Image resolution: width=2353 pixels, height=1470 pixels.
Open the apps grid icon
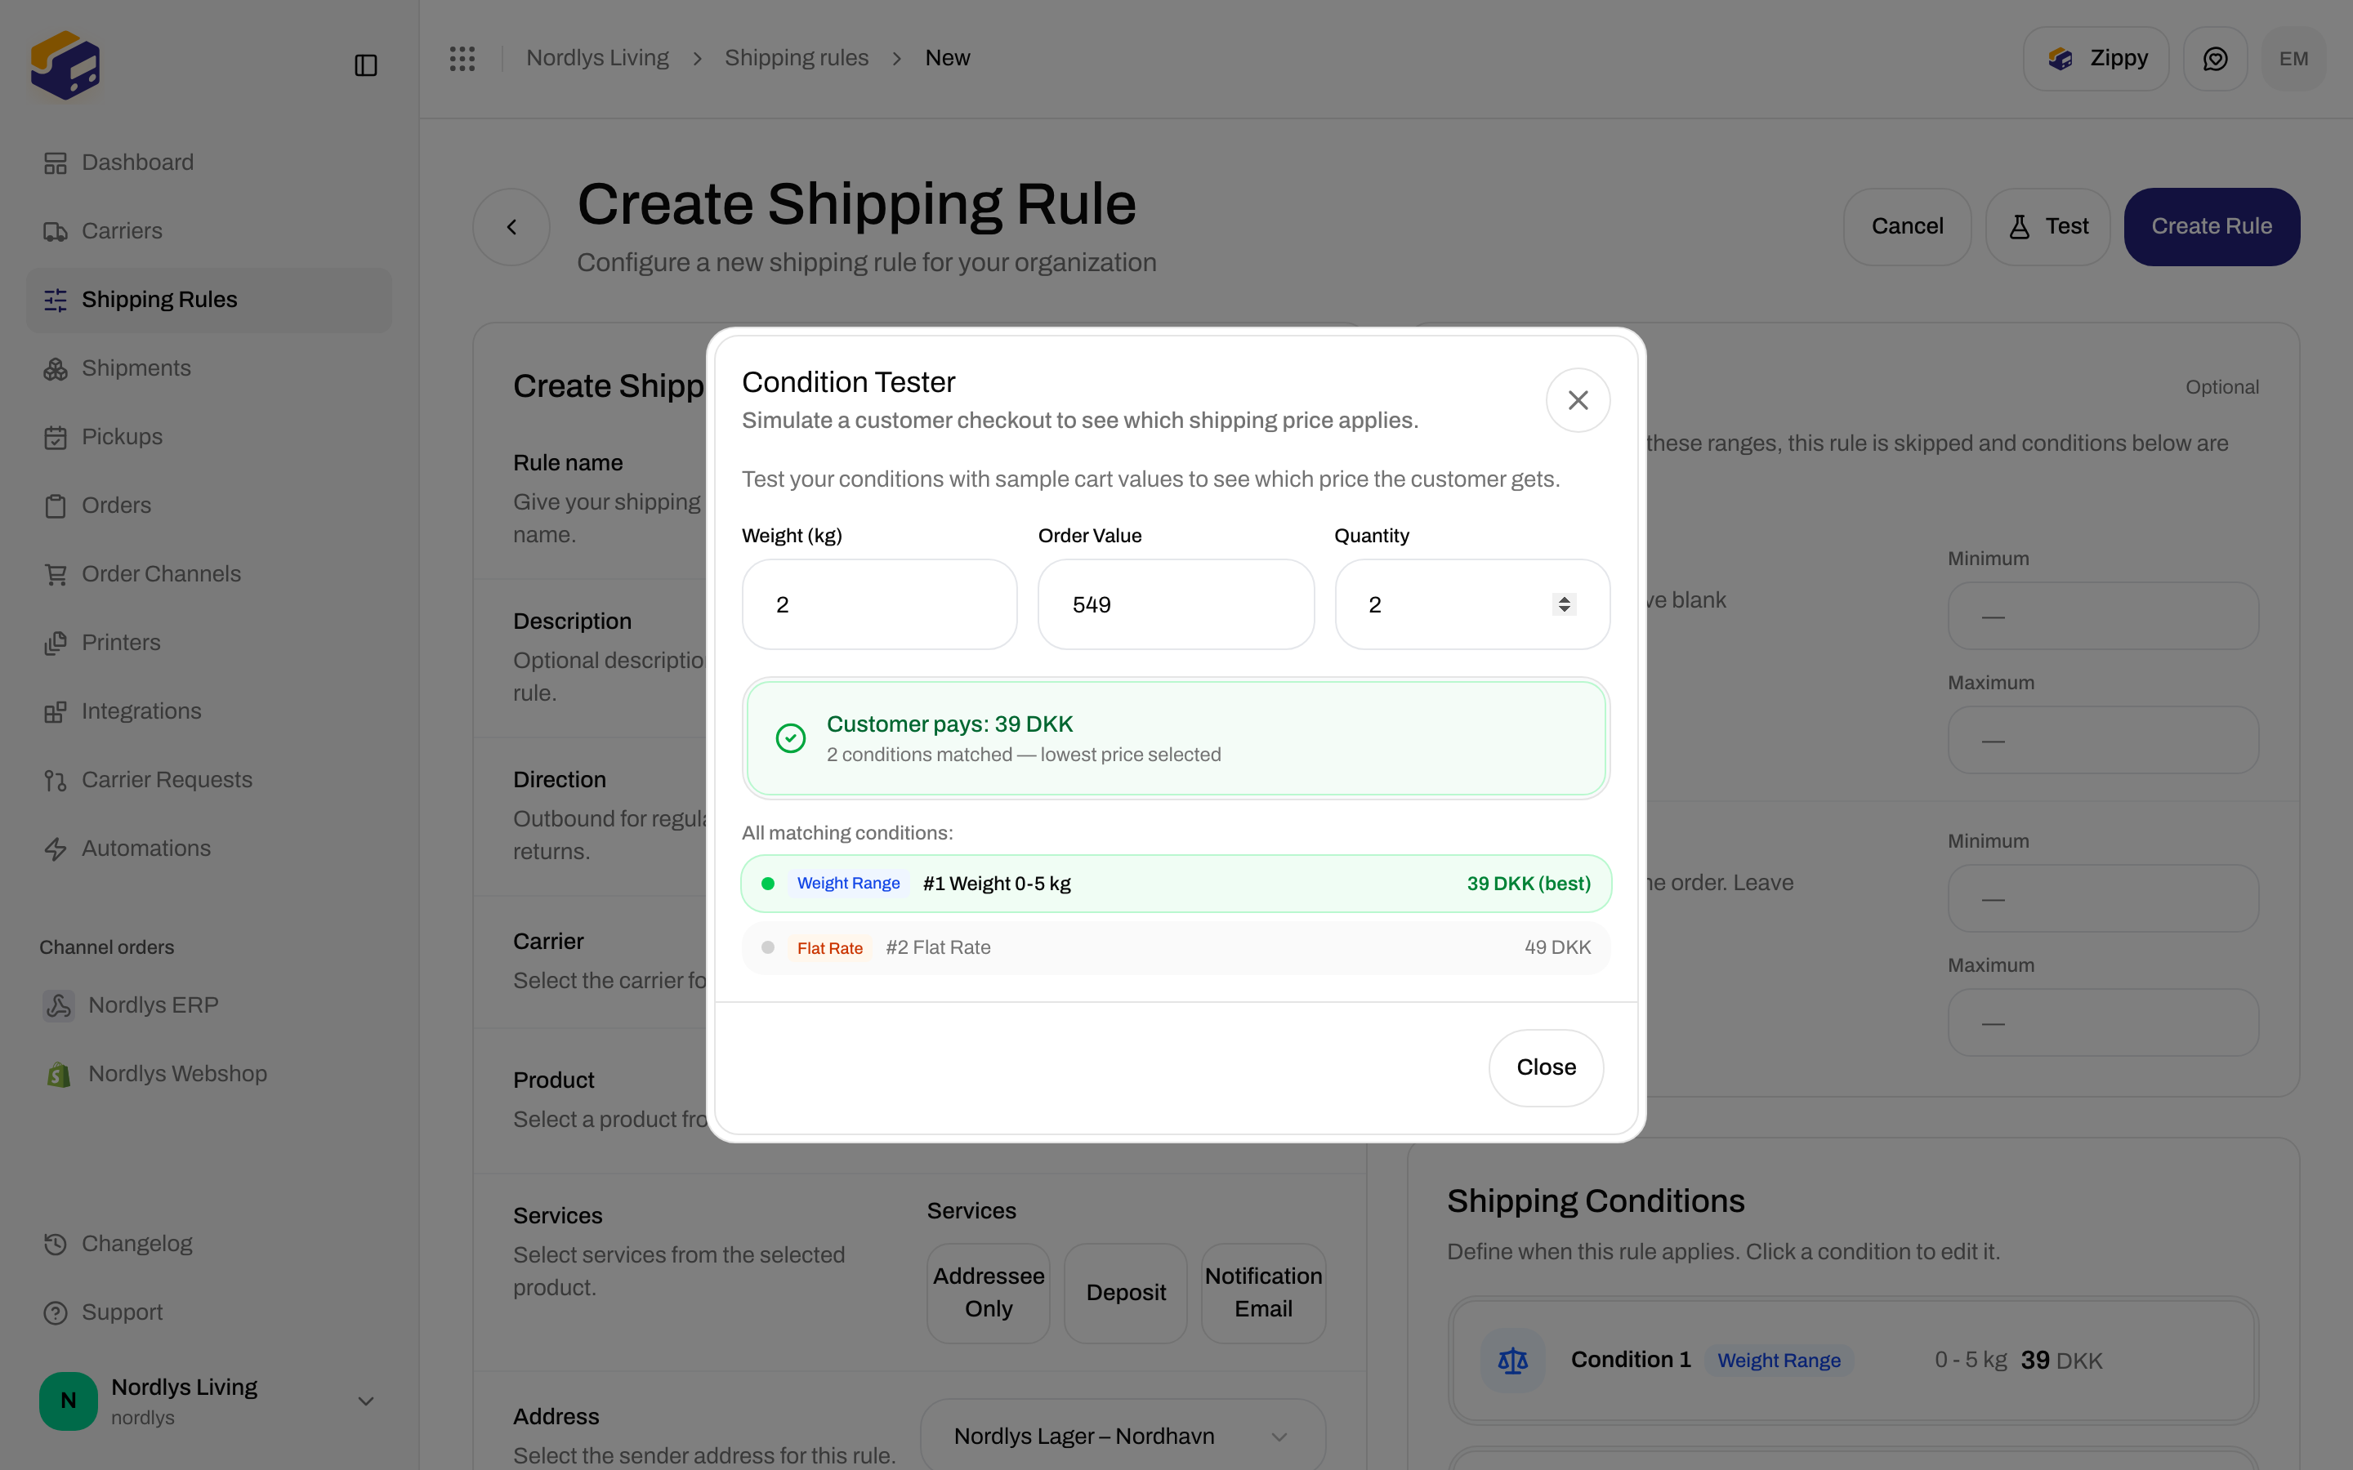[462, 58]
